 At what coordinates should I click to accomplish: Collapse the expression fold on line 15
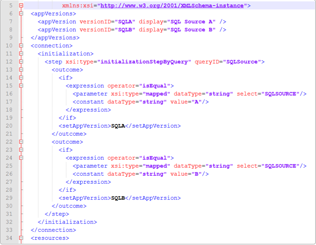[21, 86]
